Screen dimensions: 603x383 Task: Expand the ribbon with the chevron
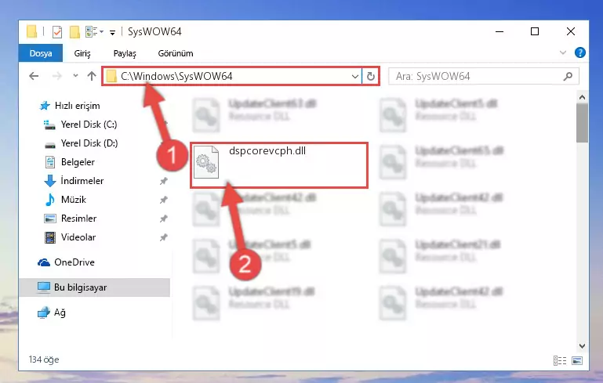(x=563, y=52)
